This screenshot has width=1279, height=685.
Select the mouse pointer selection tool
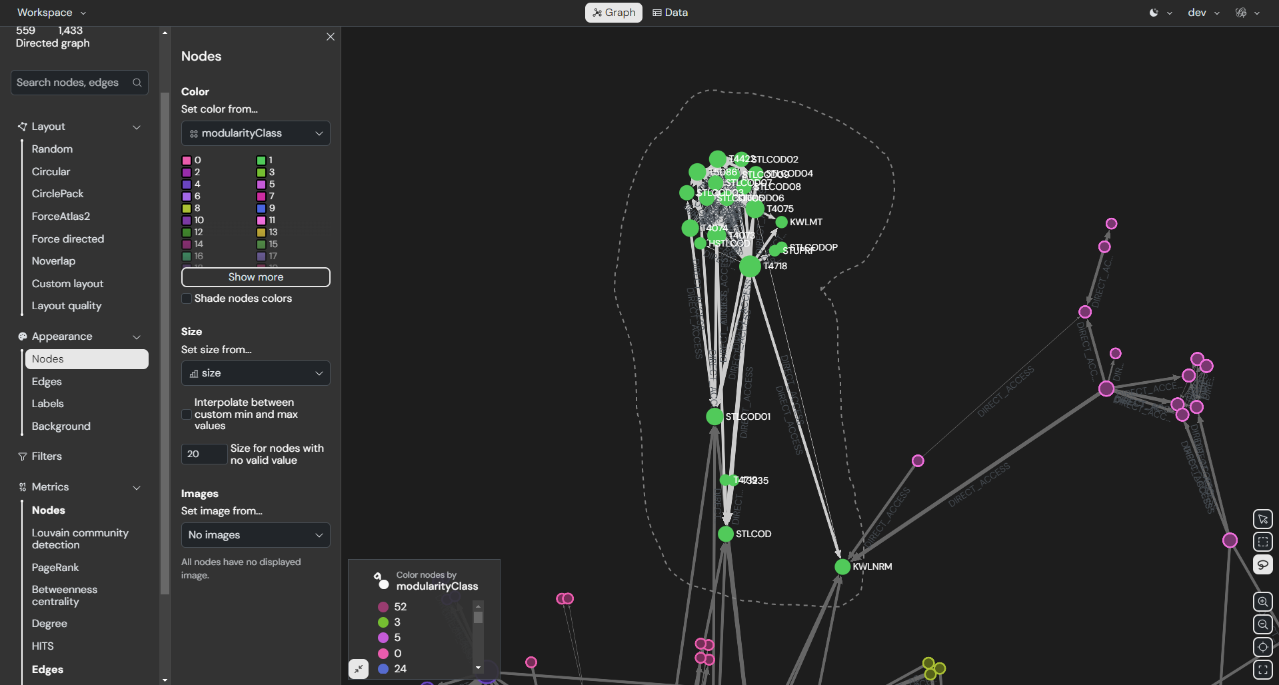[x=1263, y=519]
